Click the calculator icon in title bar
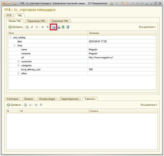 122,3
